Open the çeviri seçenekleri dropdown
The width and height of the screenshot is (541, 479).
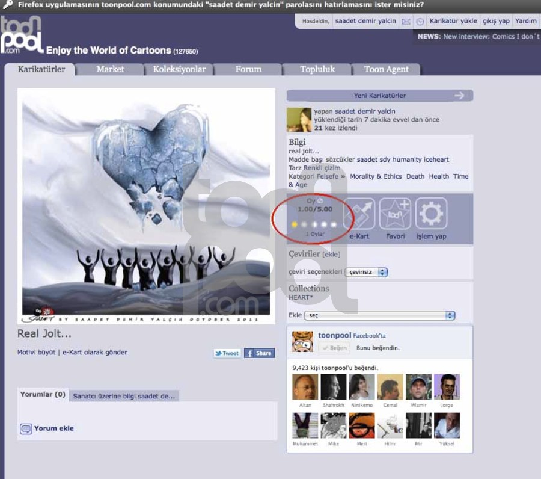367,272
